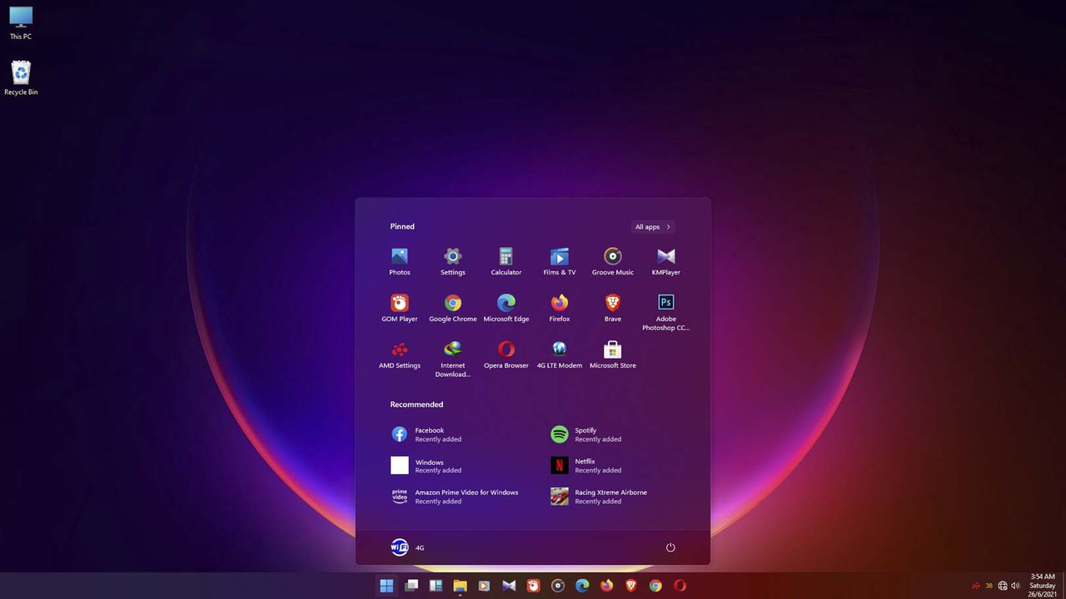1066x599 pixels.
Task: Click the red AMD tray icon
Action: pos(976,586)
